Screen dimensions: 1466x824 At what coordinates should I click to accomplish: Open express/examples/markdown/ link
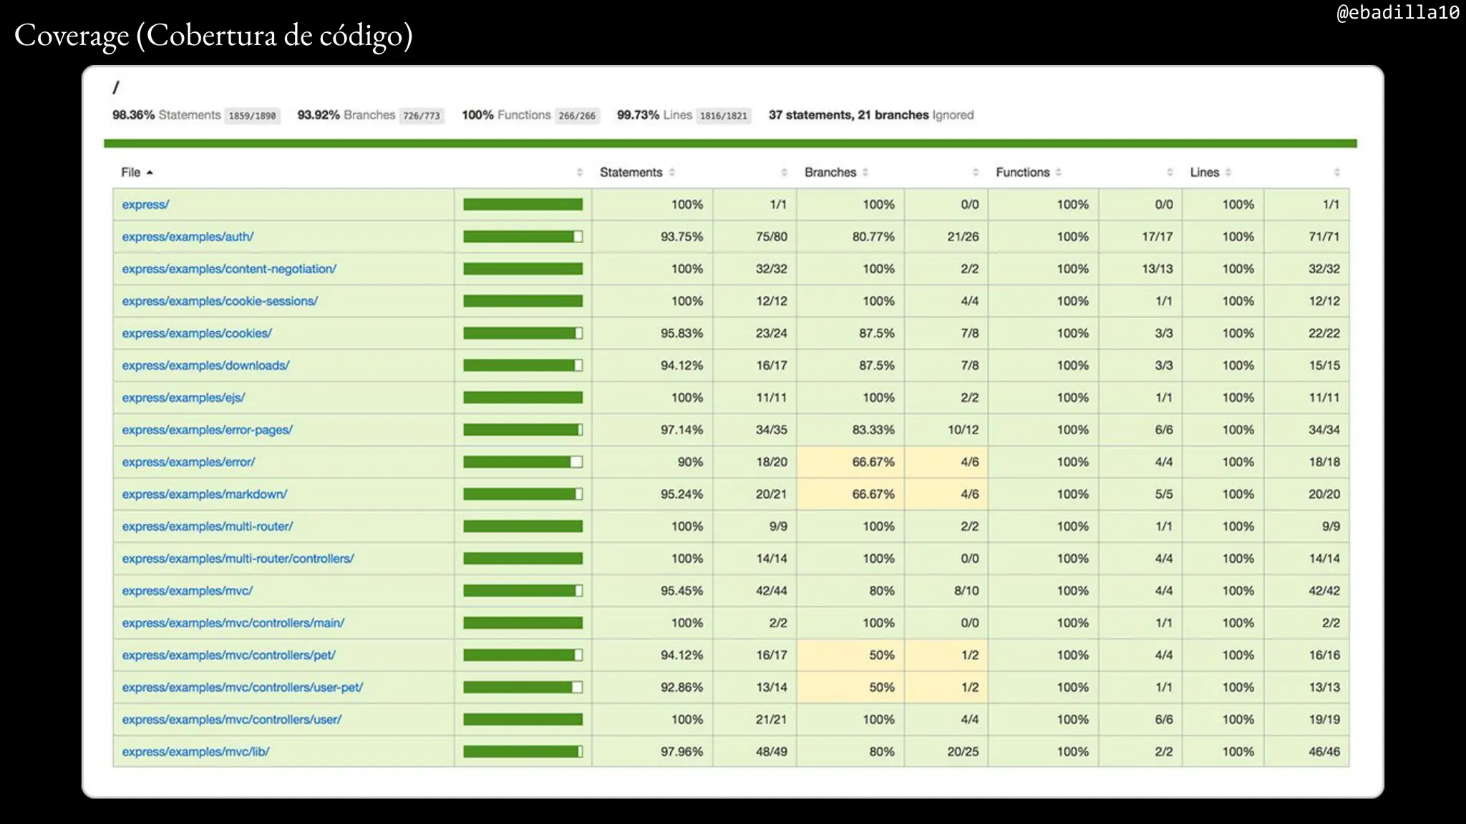204,494
